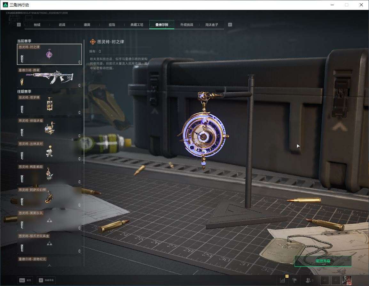Viewport: 369px width, 286px height.
Task: Open the bar-chart stats icon in bottom bar
Action: (x=282, y=280)
